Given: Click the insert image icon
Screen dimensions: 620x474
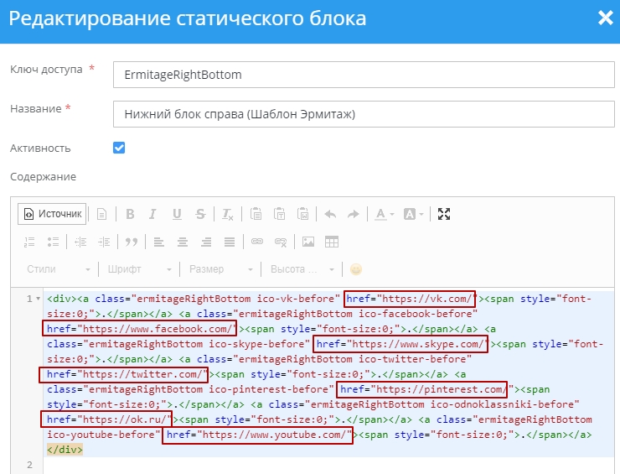Looking at the screenshot, I should tap(308, 242).
